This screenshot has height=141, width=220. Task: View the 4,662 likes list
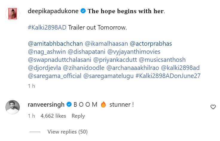tap(53, 116)
